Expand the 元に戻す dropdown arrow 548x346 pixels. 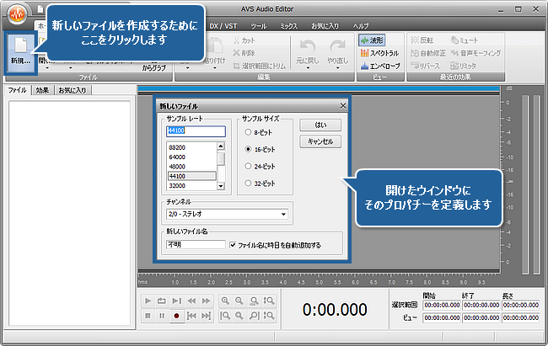point(308,67)
